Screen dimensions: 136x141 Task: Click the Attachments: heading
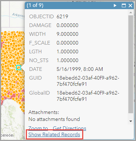point(44,112)
